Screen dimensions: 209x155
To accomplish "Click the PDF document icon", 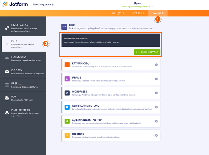I will coord(7,98).
